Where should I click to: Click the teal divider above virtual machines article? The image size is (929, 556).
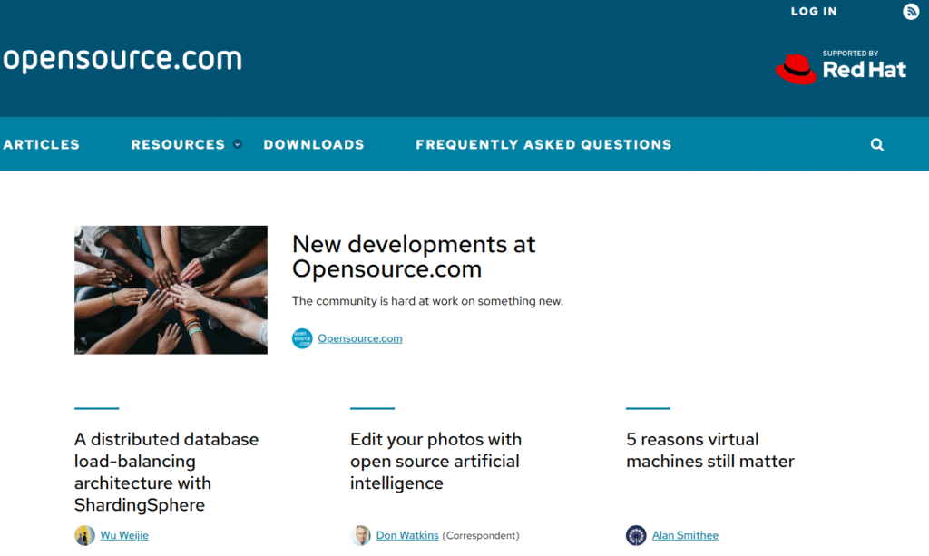tap(647, 409)
